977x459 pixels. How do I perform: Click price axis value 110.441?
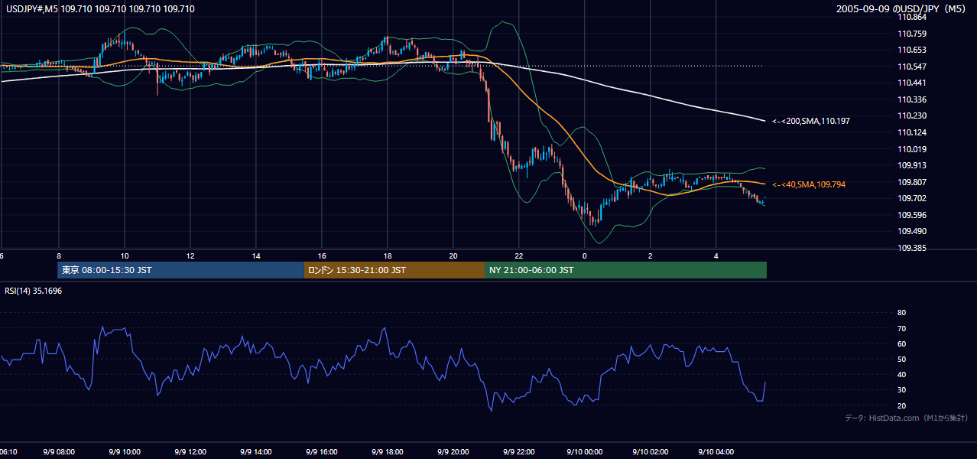click(x=913, y=83)
